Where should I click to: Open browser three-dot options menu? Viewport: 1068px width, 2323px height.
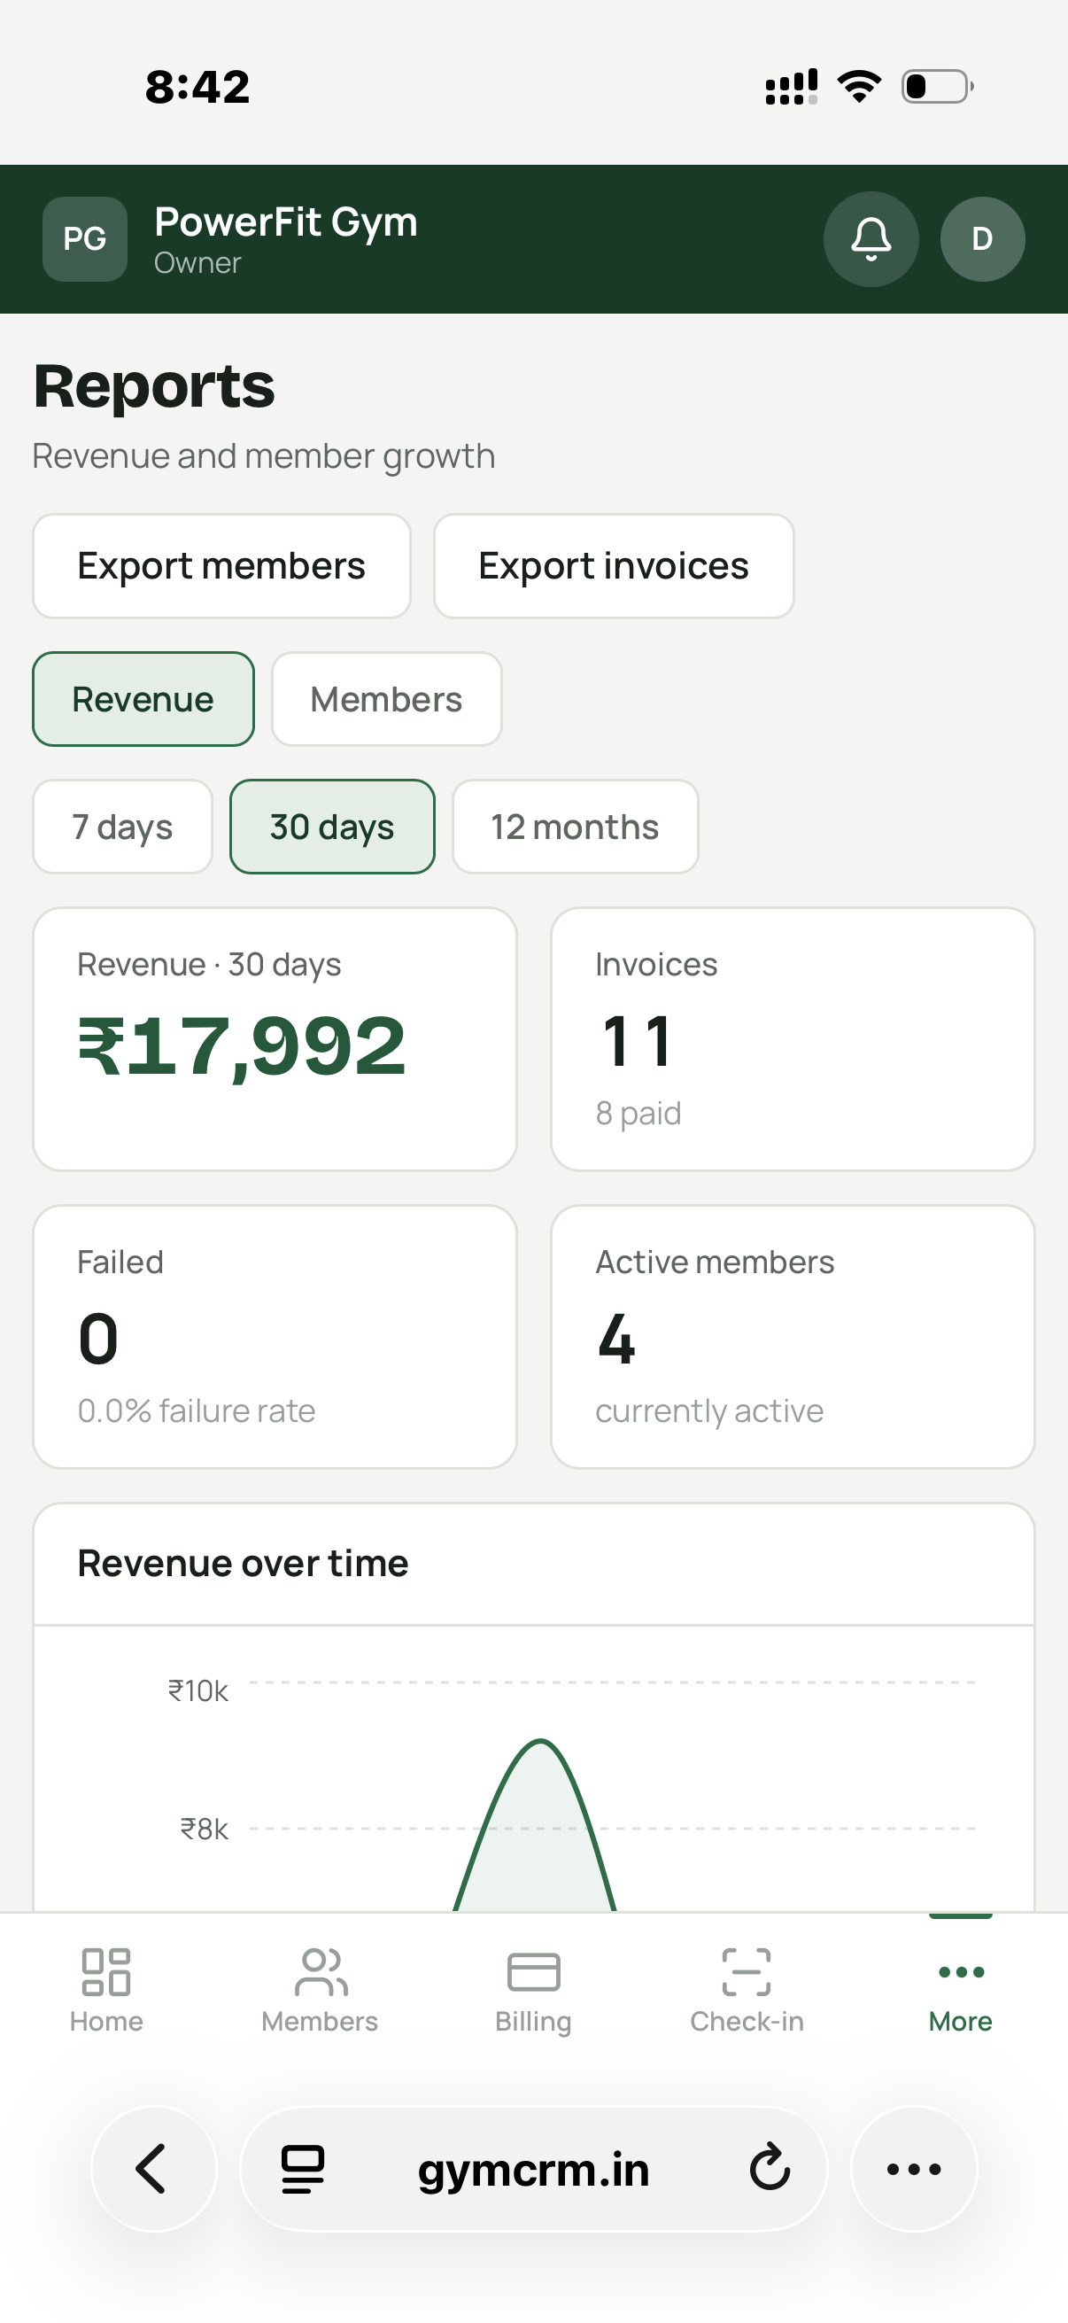pyautogui.click(x=914, y=2169)
